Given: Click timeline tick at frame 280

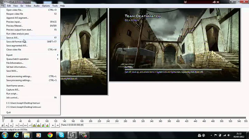Looking at the screenshot, I should (126, 121).
